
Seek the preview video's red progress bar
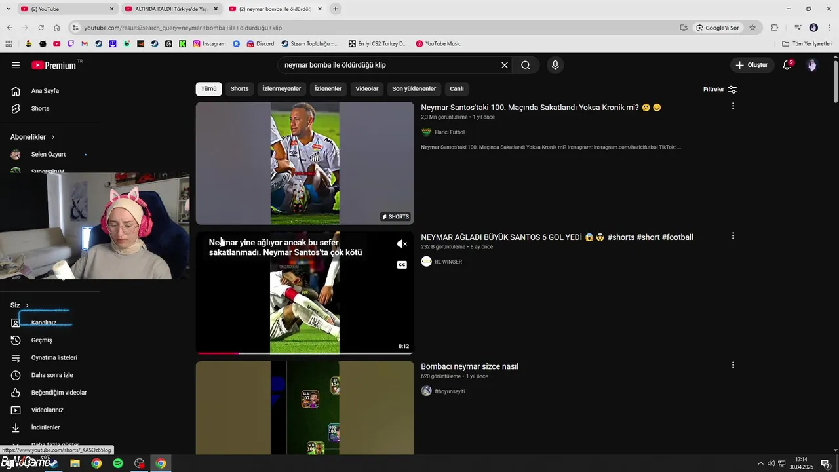tap(305, 353)
